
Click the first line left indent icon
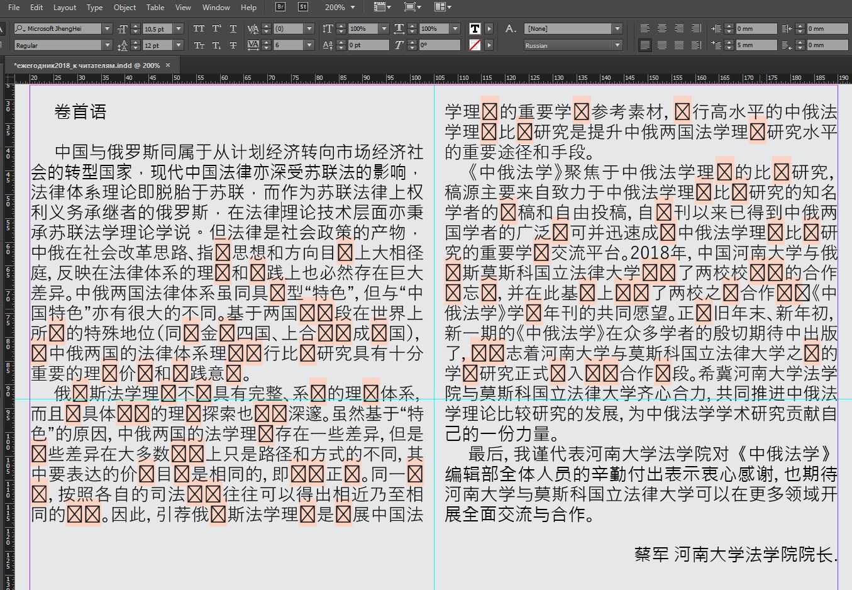pyautogui.click(x=716, y=45)
